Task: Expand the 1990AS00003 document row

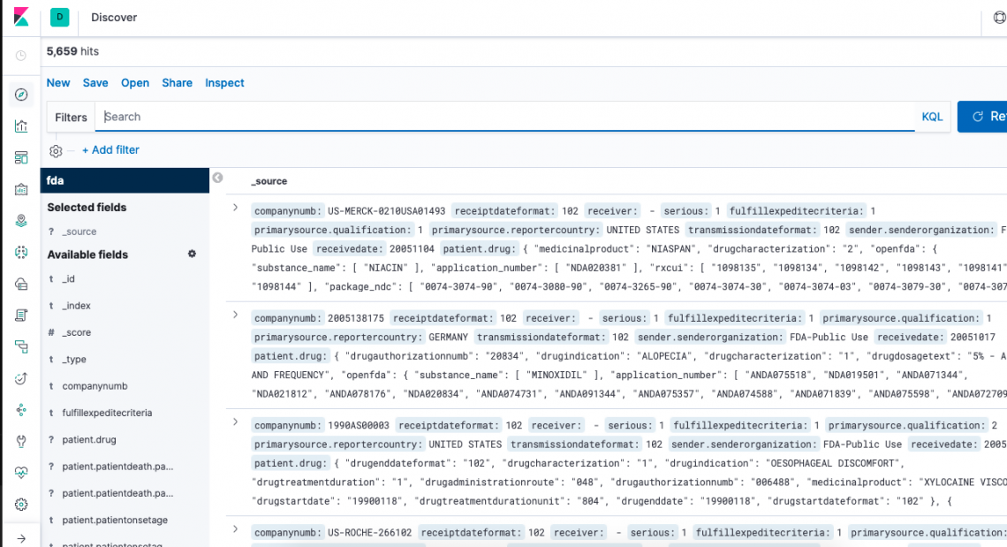Action: 235,422
